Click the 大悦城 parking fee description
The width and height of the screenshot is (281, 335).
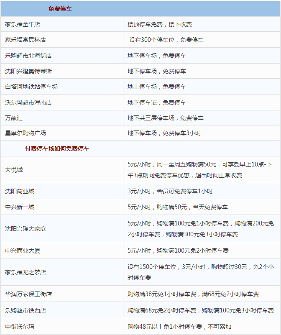[x=200, y=170]
